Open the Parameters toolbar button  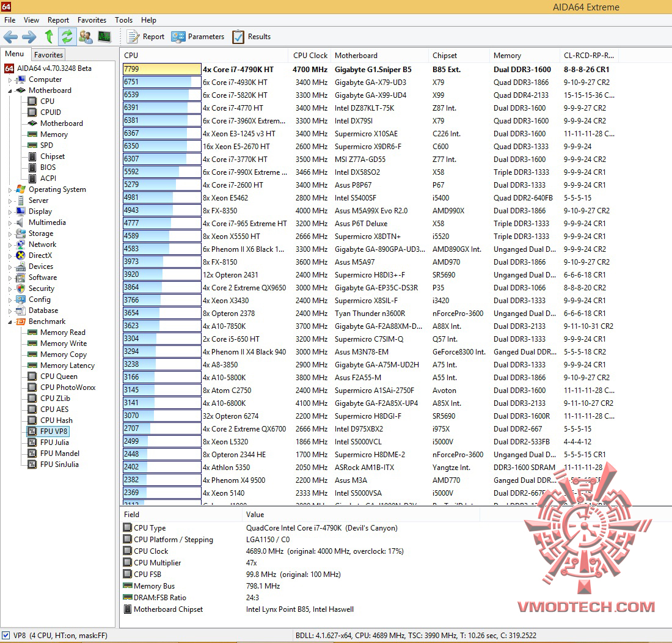[197, 37]
